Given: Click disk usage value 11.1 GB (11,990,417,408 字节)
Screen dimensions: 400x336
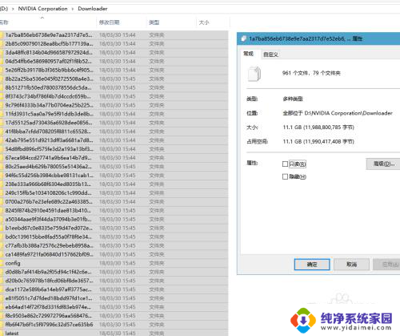Looking at the screenshot, I should point(318,141).
